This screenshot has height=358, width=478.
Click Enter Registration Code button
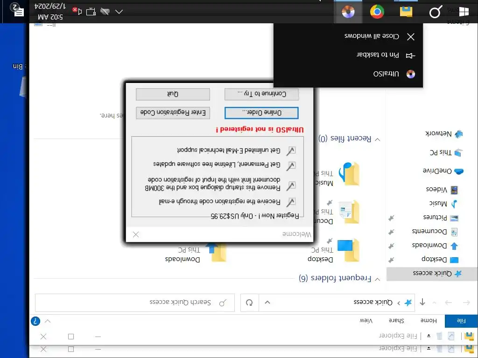click(173, 113)
